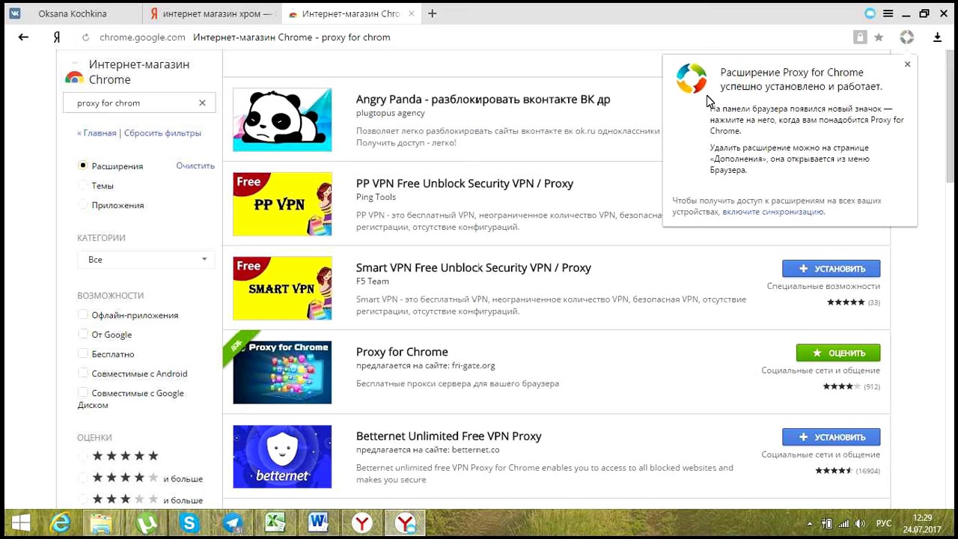Open Word from taskbar
Viewport: 958px width, 539px height.
tap(318, 523)
